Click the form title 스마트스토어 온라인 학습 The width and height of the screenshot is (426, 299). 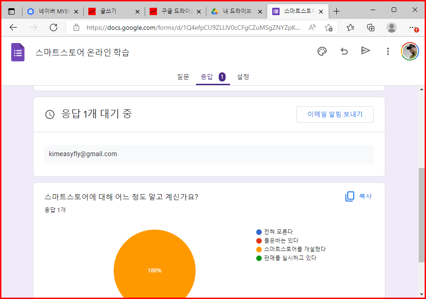coord(82,52)
